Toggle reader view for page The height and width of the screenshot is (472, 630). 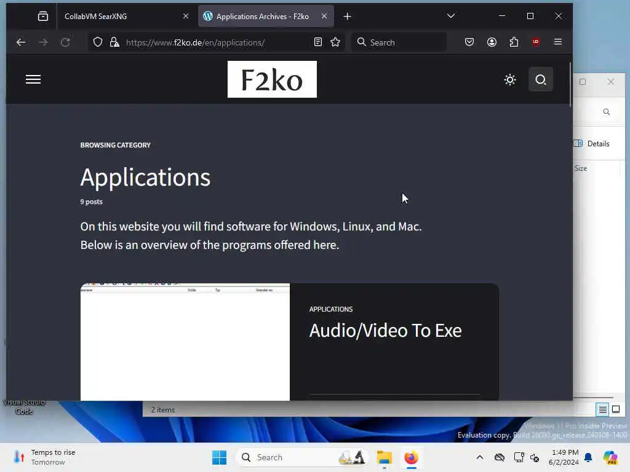click(x=318, y=42)
